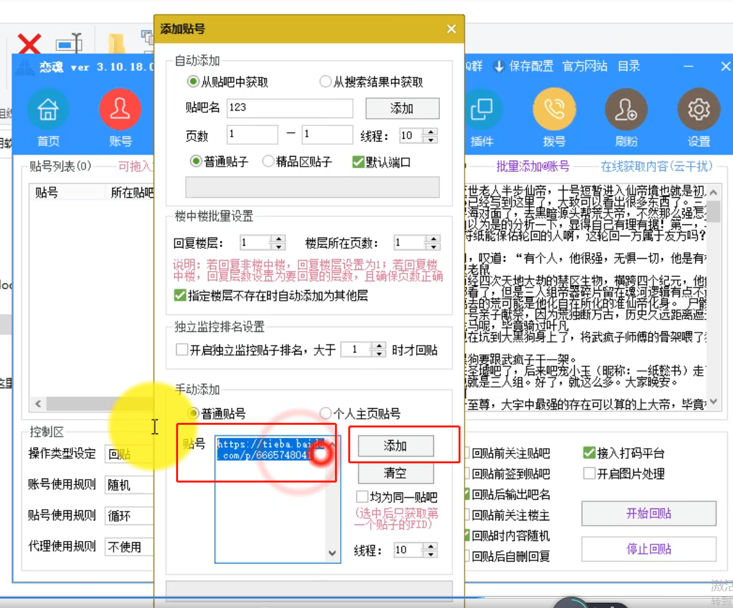
Task: Open the 账号 account icon
Action: pos(120,110)
